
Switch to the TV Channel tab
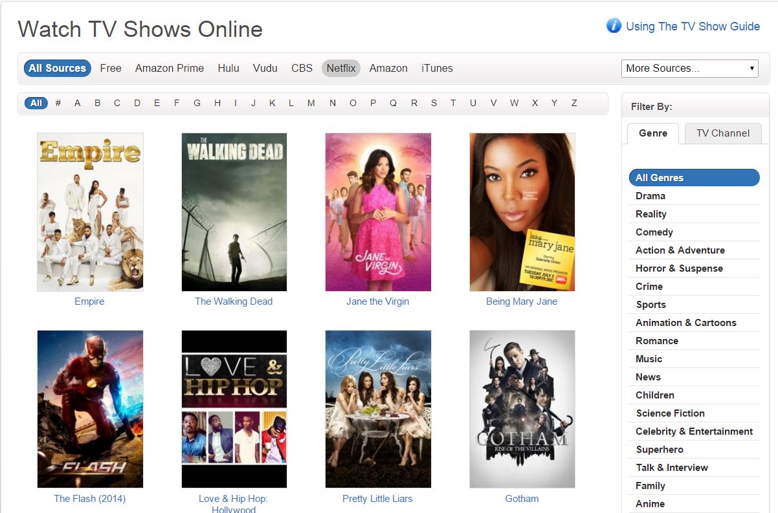click(723, 133)
